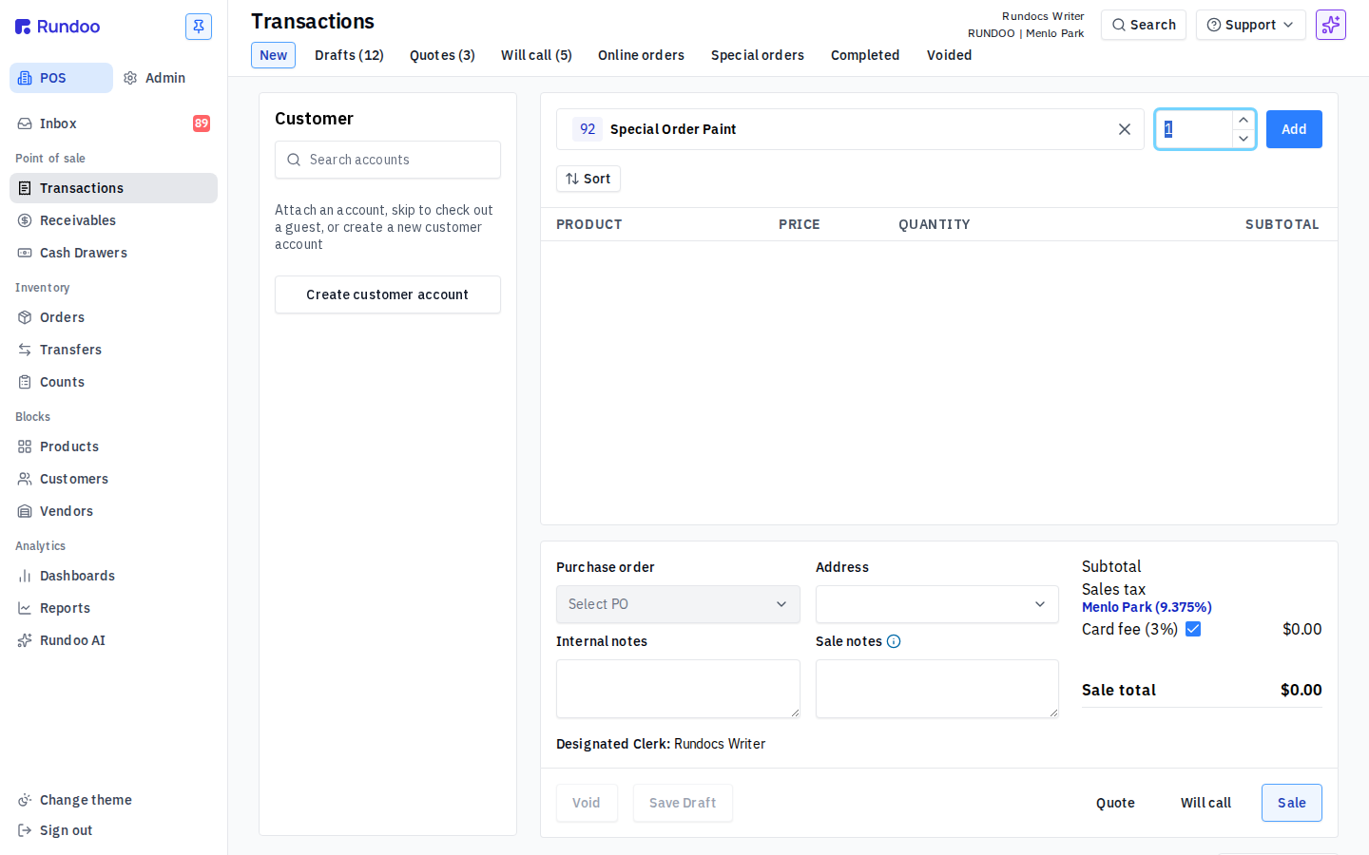Go to Inventory Orders
1369x855 pixels.
pos(113,317)
